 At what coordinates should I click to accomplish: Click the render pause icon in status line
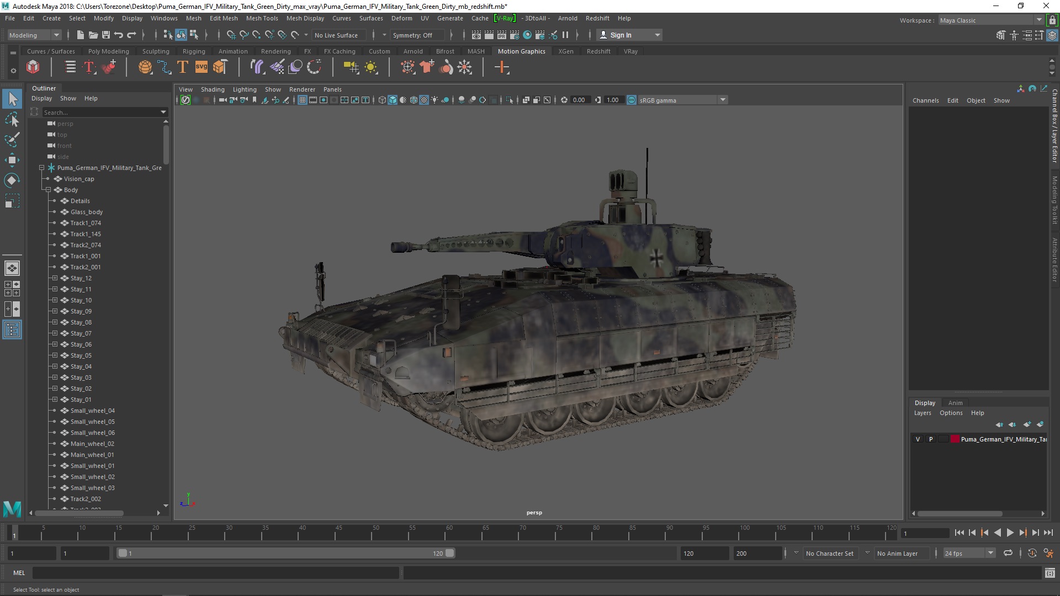pos(565,35)
